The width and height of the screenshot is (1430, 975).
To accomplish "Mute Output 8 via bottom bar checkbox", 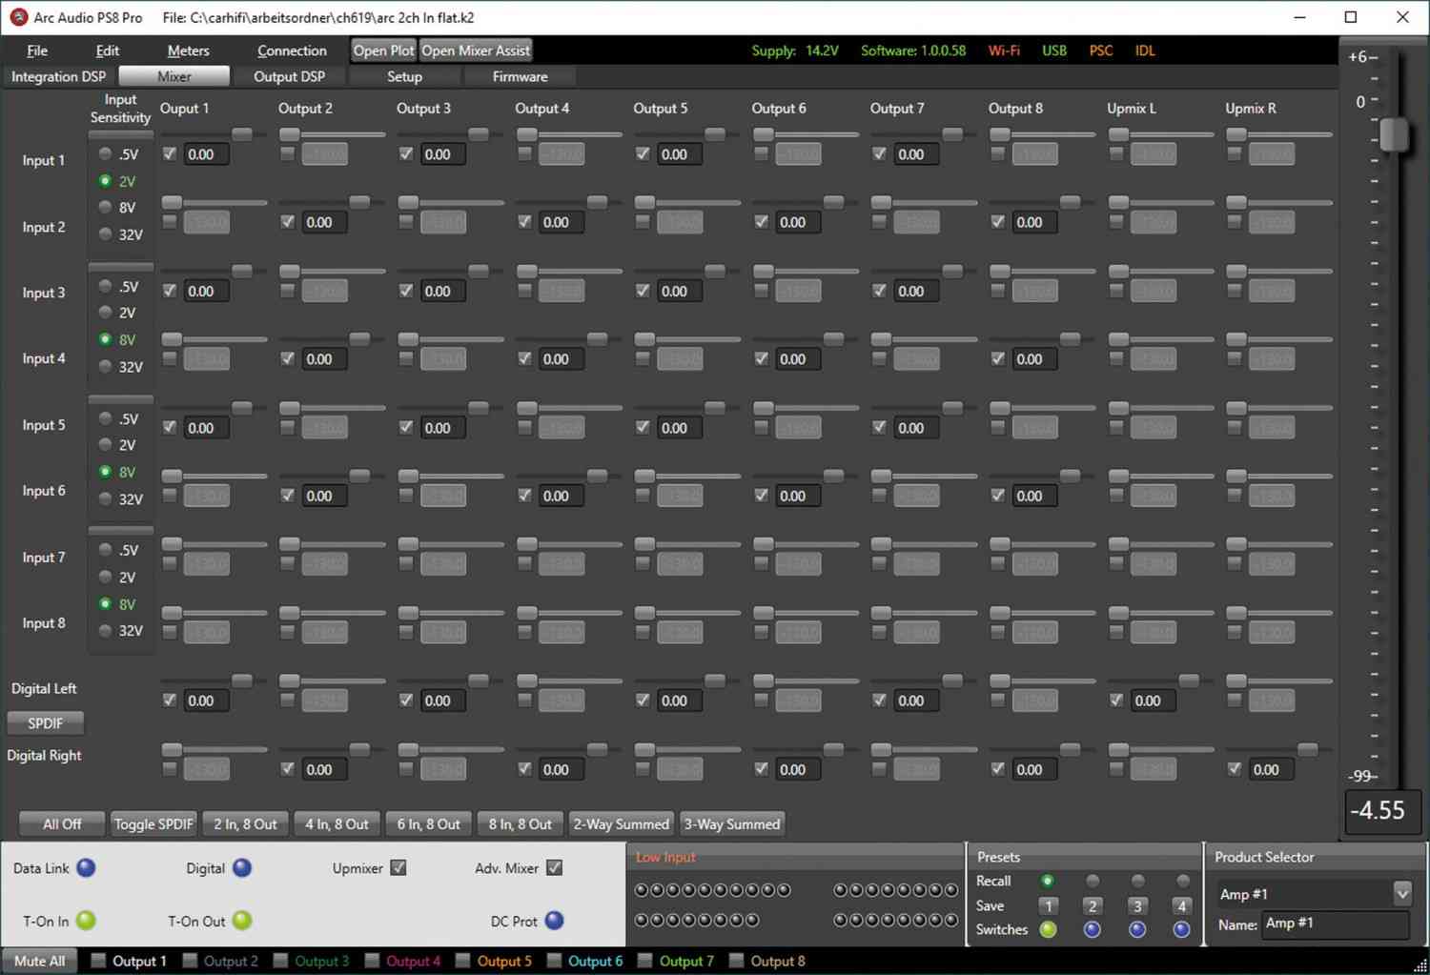I will 736,961.
